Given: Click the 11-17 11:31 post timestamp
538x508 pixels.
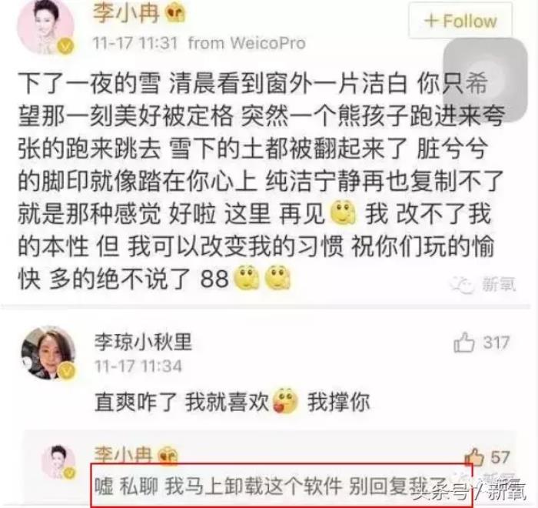Looking at the screenshot, I should pyautogui.click(x=135, y=44).
